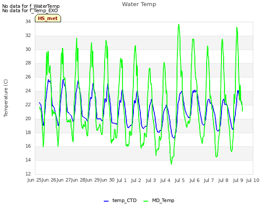Click the 12 y-axis tick label

coord(28,174)
